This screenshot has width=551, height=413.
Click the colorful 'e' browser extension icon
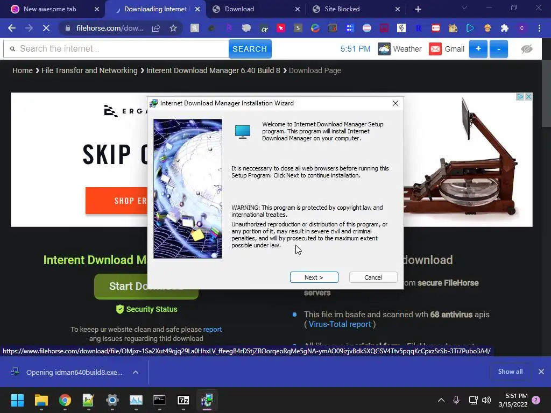click(315, 28)
